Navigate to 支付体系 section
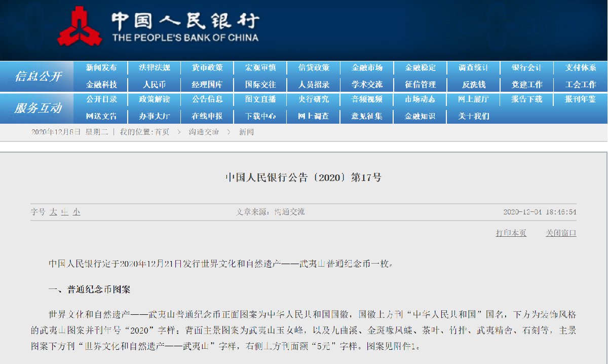The width and height of the screenshot is (608, 364). coord(581,67)
